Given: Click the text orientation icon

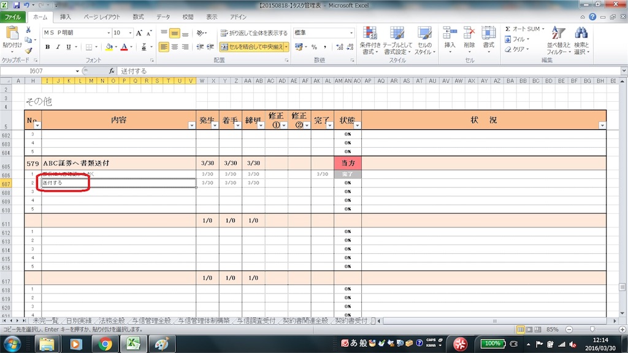Looking at the screenshot, I should click(201, 33).
